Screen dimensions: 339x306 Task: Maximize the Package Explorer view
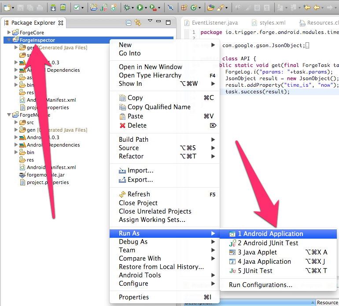pos(168,22)
